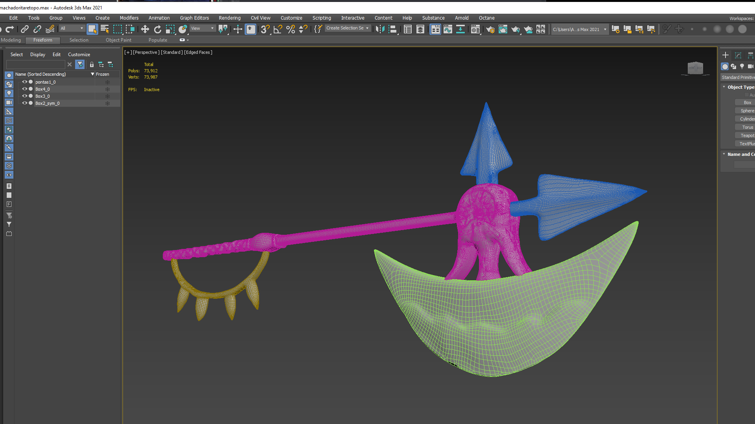Click Use Pivot Point Center icon

point(223,29)
